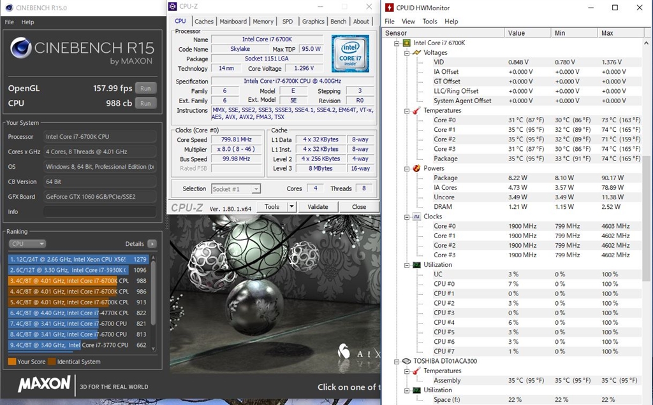Collapse the Powers tree node
This screenshot has width=653, height=405.
(407, 168)
